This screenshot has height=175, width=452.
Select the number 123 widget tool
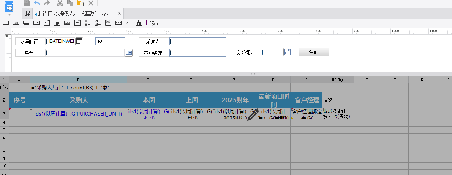pyautogui.click(x=67, y=23)
